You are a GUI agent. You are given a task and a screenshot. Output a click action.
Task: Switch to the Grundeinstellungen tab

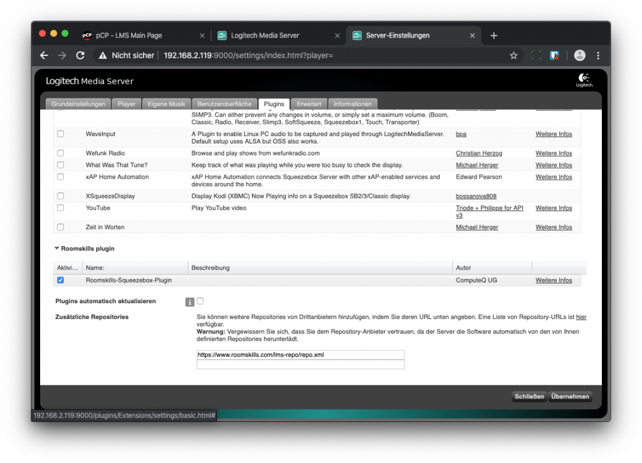coord(78,104)
